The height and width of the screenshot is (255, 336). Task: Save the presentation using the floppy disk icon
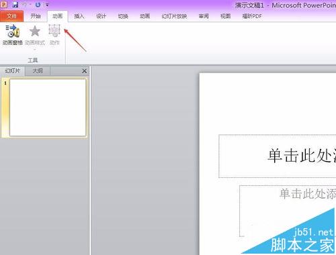pyautogui.click(x=15, y=4)
